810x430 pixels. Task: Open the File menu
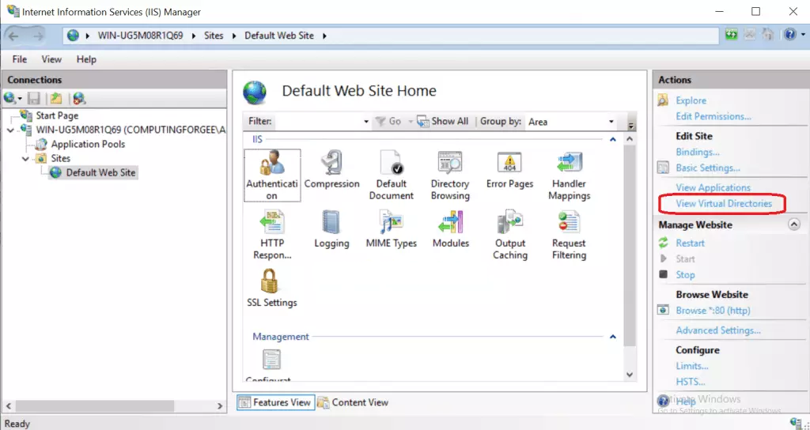pyautogui.click(x=20, y=59)
